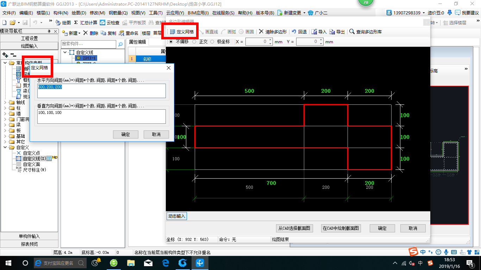Expand the 基础 folder in tree
Screen dimensions: 481x270
[x=5, y=136]
